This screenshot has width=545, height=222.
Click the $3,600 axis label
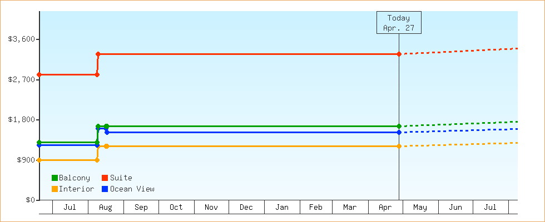click(21, 39)
